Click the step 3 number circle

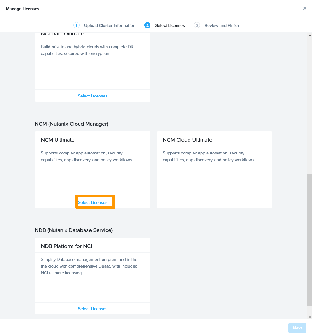click(x=197, y=25)
